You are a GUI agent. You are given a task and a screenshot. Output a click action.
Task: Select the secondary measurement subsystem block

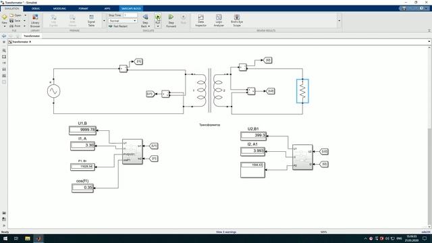pos(302,157)
